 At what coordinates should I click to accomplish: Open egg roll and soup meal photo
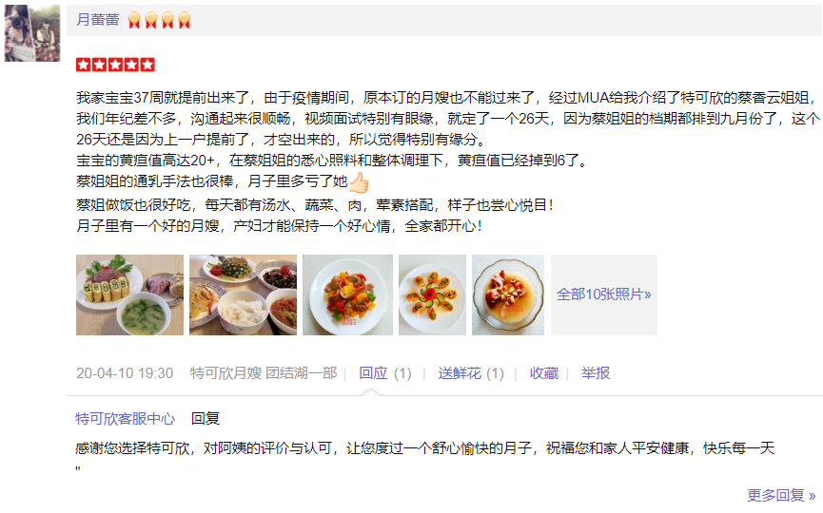[129, 294]
